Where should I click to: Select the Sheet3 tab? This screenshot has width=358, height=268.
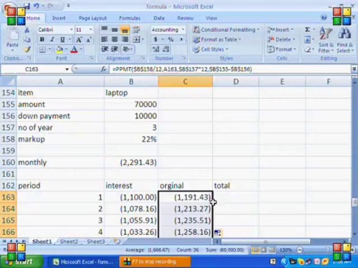(96, 242)
